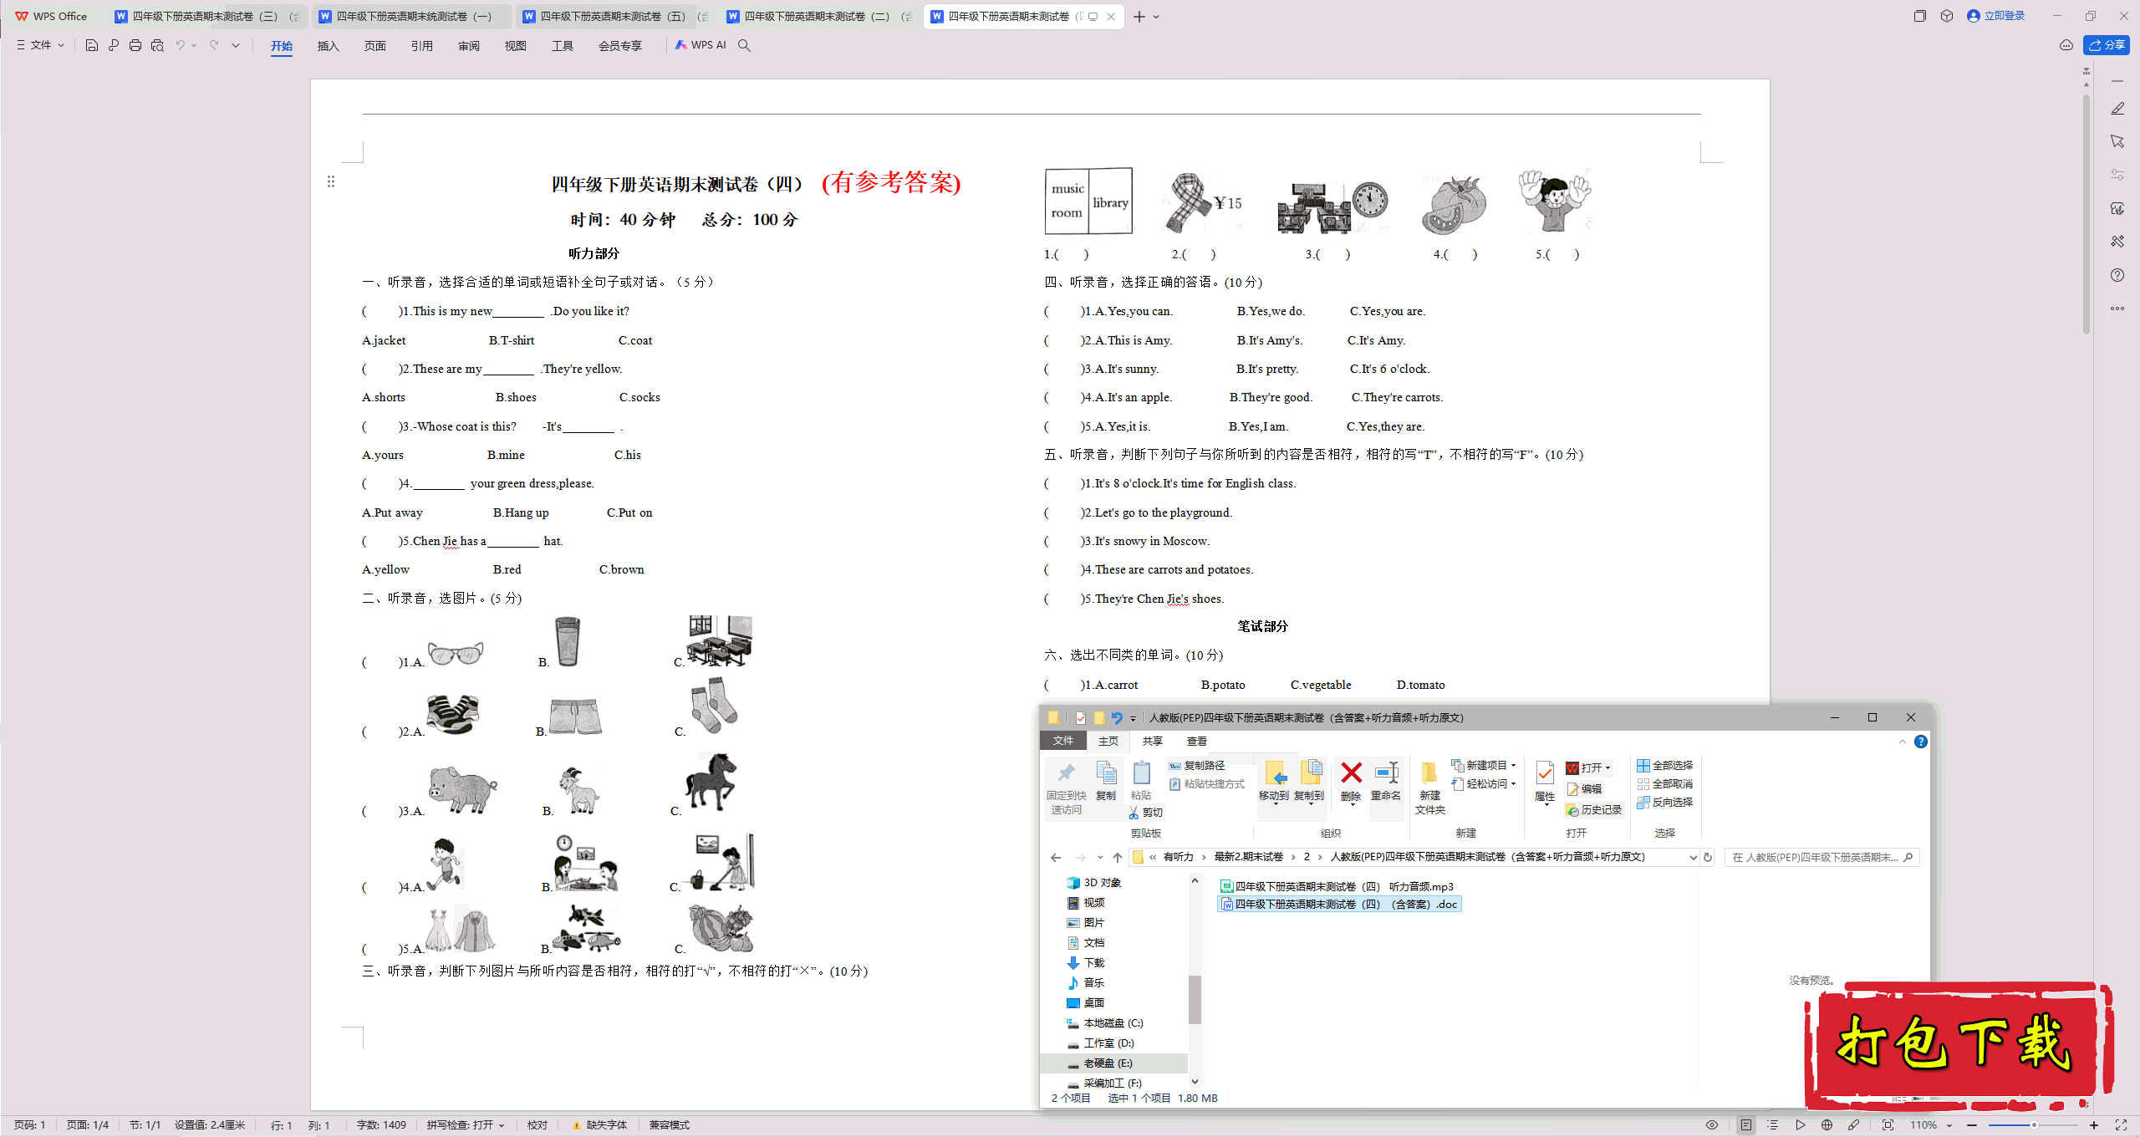Click 历史记录 in Explorer ribbon
This screenshot has height=1137, width=2140.
tap(1594, 810)
